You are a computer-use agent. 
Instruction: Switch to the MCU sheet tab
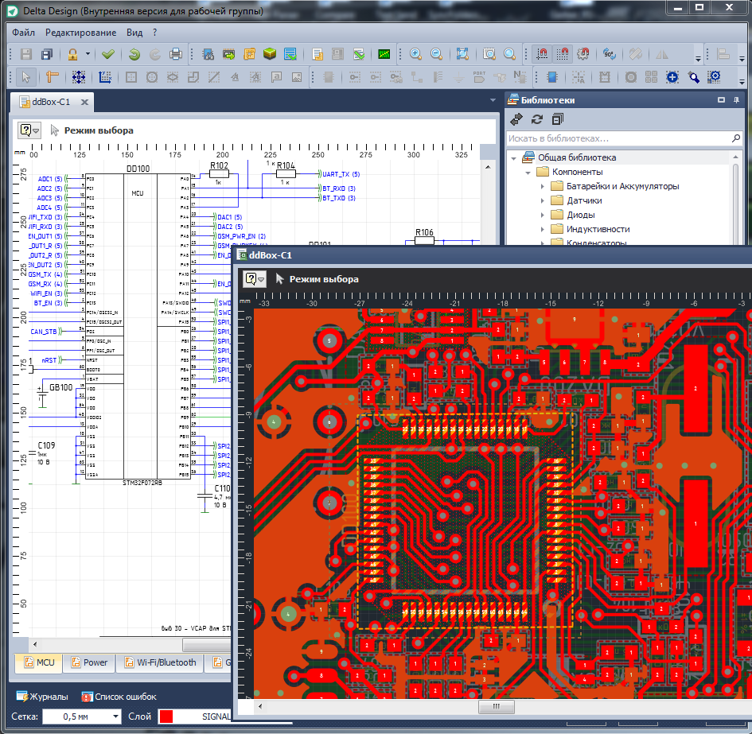pos(39,662)
